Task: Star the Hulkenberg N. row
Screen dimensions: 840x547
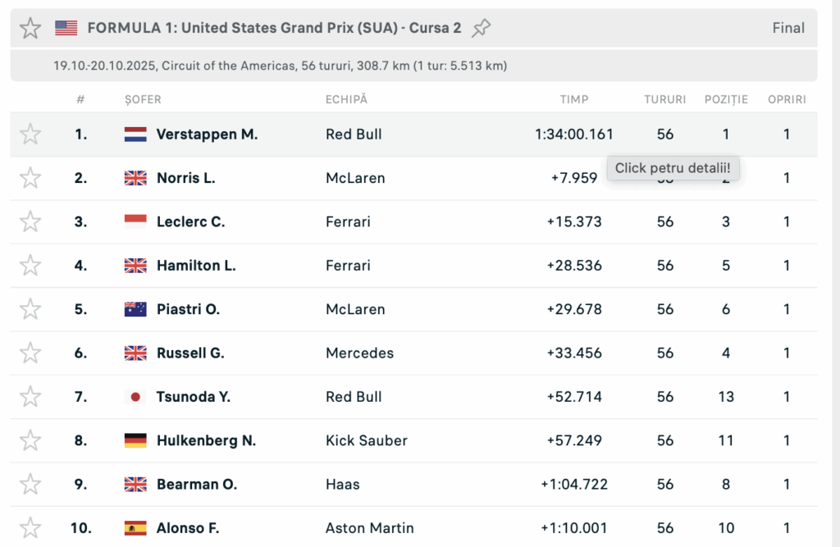Action: pos(30,440)
